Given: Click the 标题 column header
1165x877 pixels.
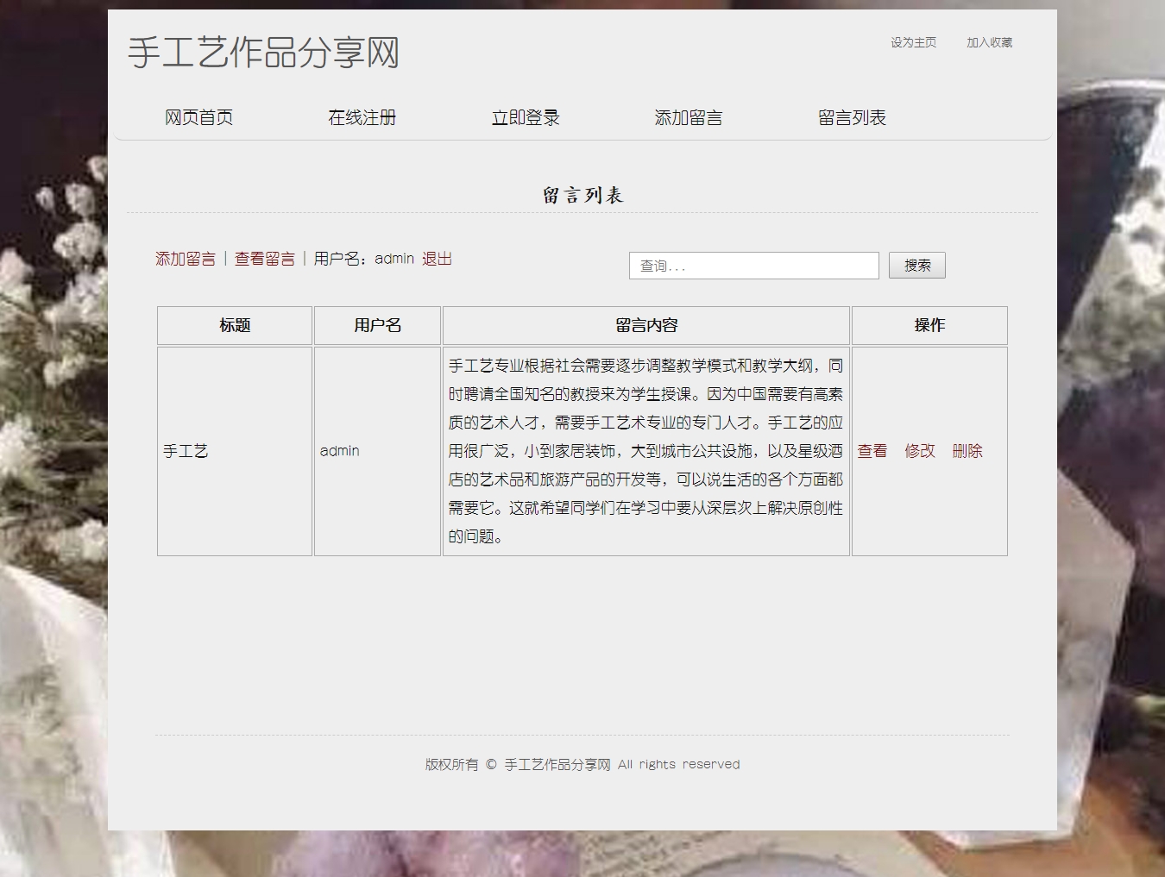Looking at the screenshot, I should [x=235, y=325].
